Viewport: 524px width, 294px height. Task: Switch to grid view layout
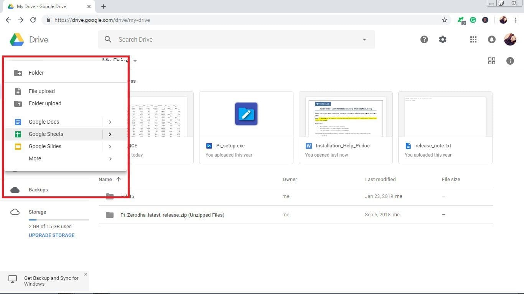(492, 61)
